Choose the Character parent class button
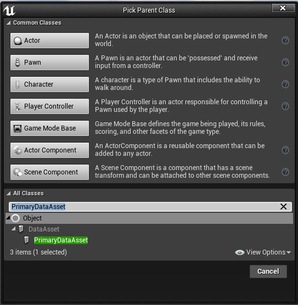The image size is (298, 305). click(49, 84)
